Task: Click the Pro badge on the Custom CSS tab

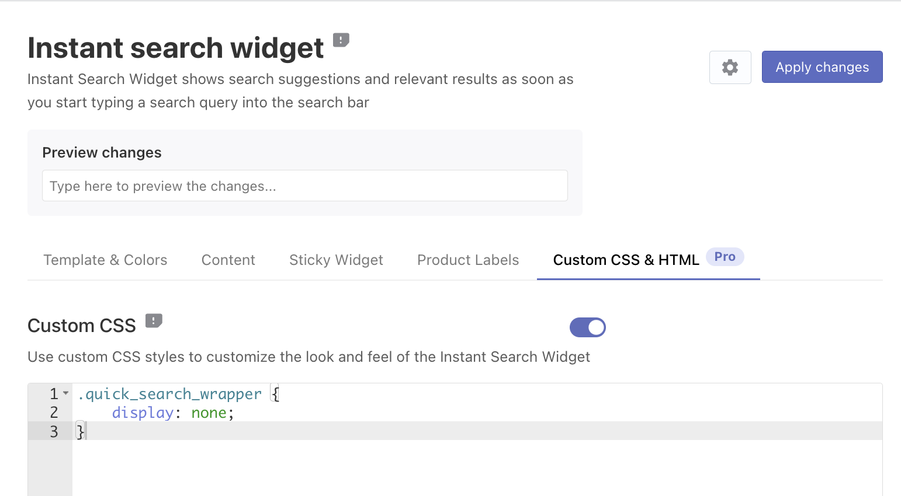Action: 725,256
